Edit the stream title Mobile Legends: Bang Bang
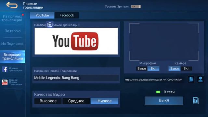The height and width of the screenshot is (117, 208). tap(76, 78)
